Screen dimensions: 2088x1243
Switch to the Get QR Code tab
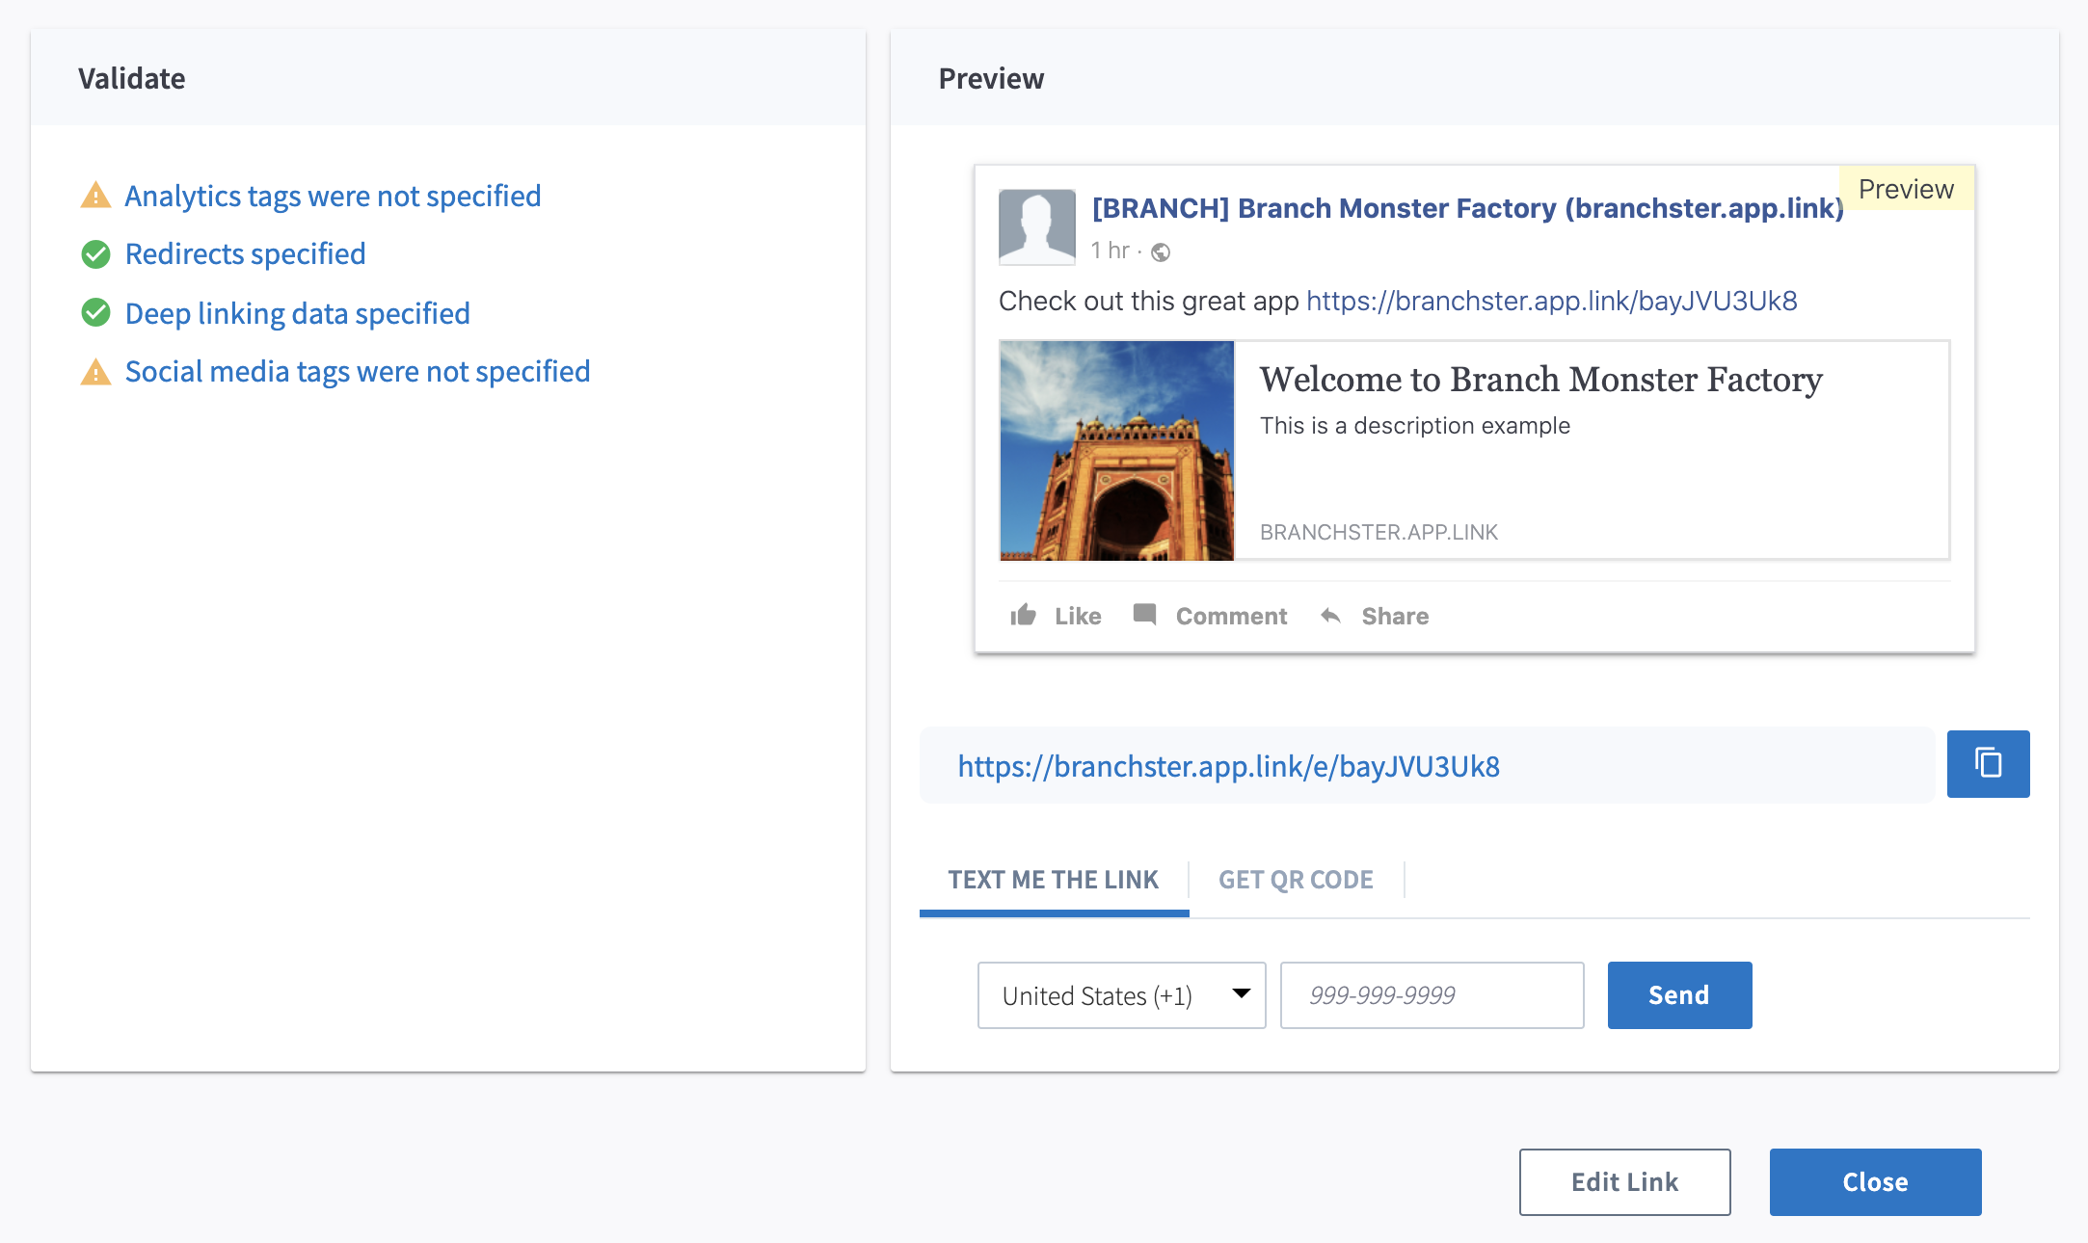tap(1296, 880)
